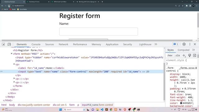199x112 pixels.
Task: Collapse the expanded p node above label
Action: [x=14, y=64]
